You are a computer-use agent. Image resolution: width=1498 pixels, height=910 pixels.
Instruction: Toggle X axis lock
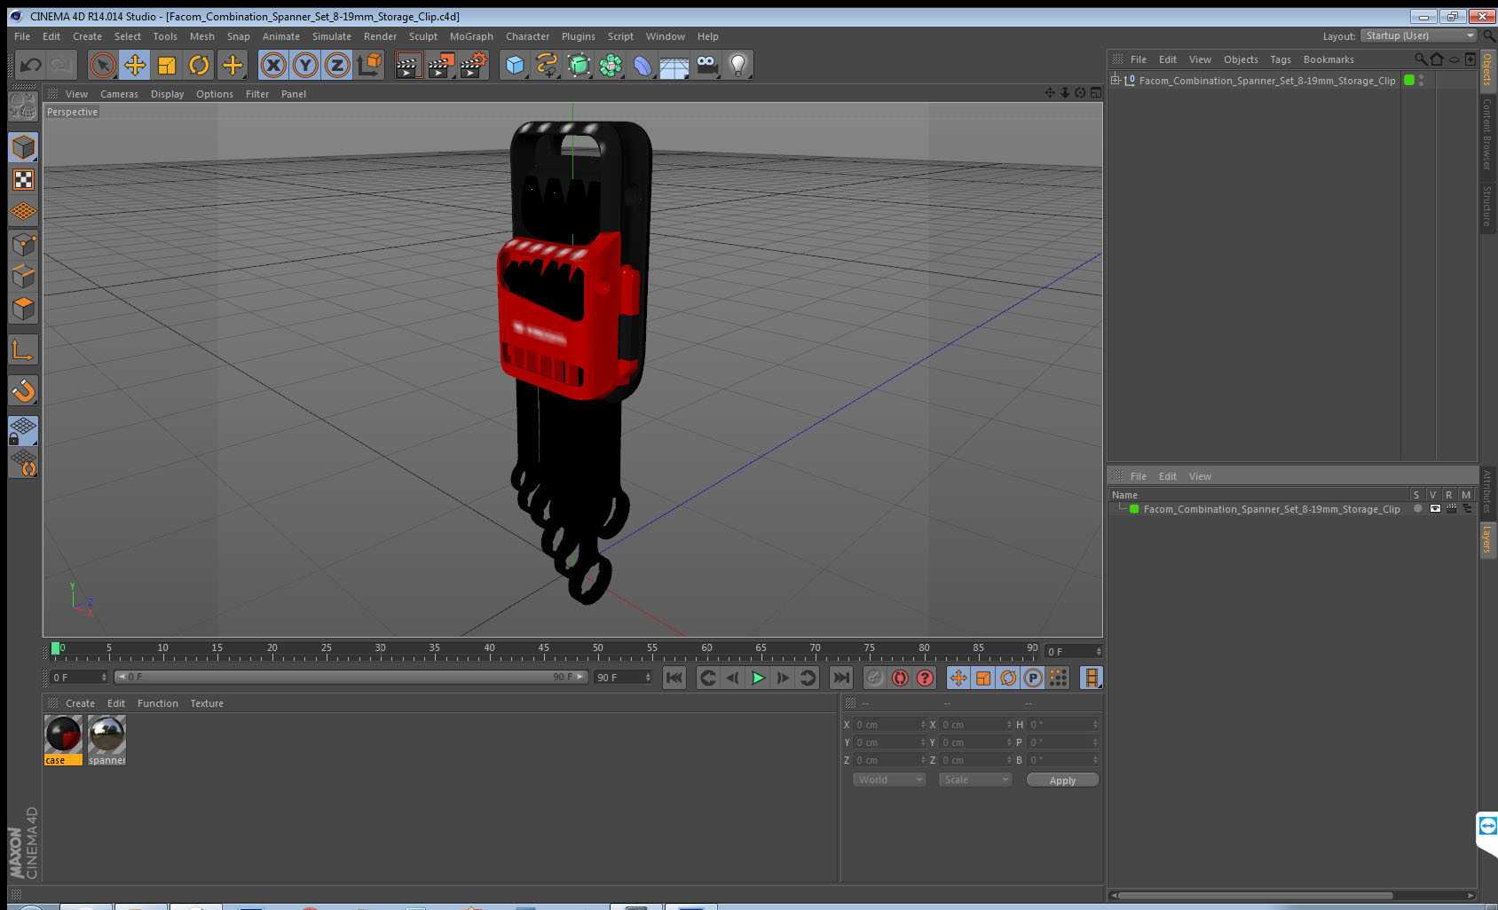click(x=273, y=65)
